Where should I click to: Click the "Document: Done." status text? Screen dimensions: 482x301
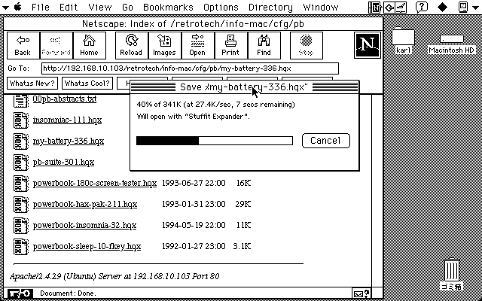point(69,293)
